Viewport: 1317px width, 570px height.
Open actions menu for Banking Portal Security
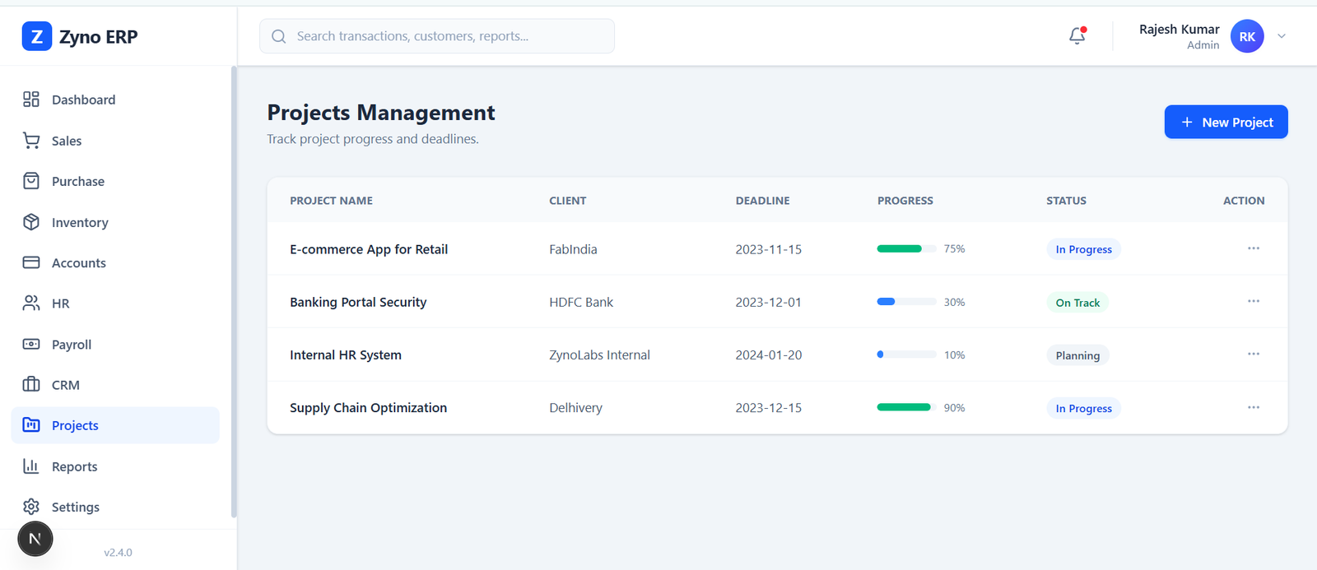point(1253,301)
